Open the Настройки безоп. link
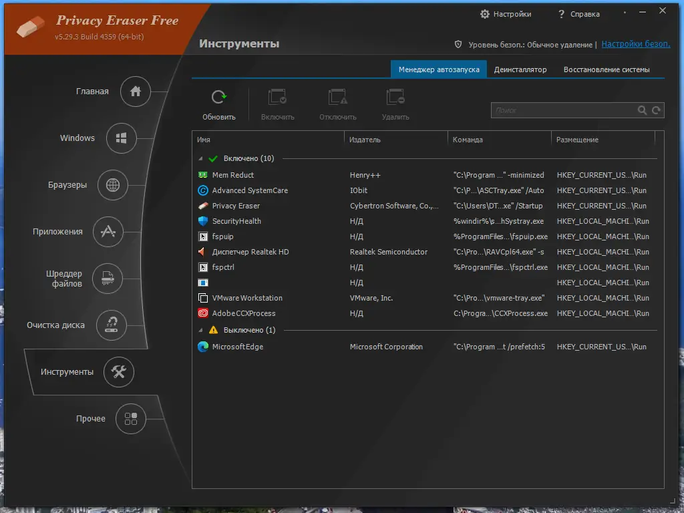684x513 pixels. point(636,44)
